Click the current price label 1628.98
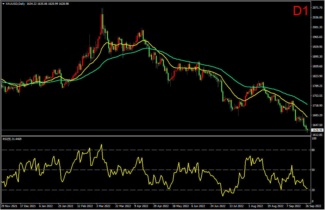 pyautogui.click(x=317, y=130)
